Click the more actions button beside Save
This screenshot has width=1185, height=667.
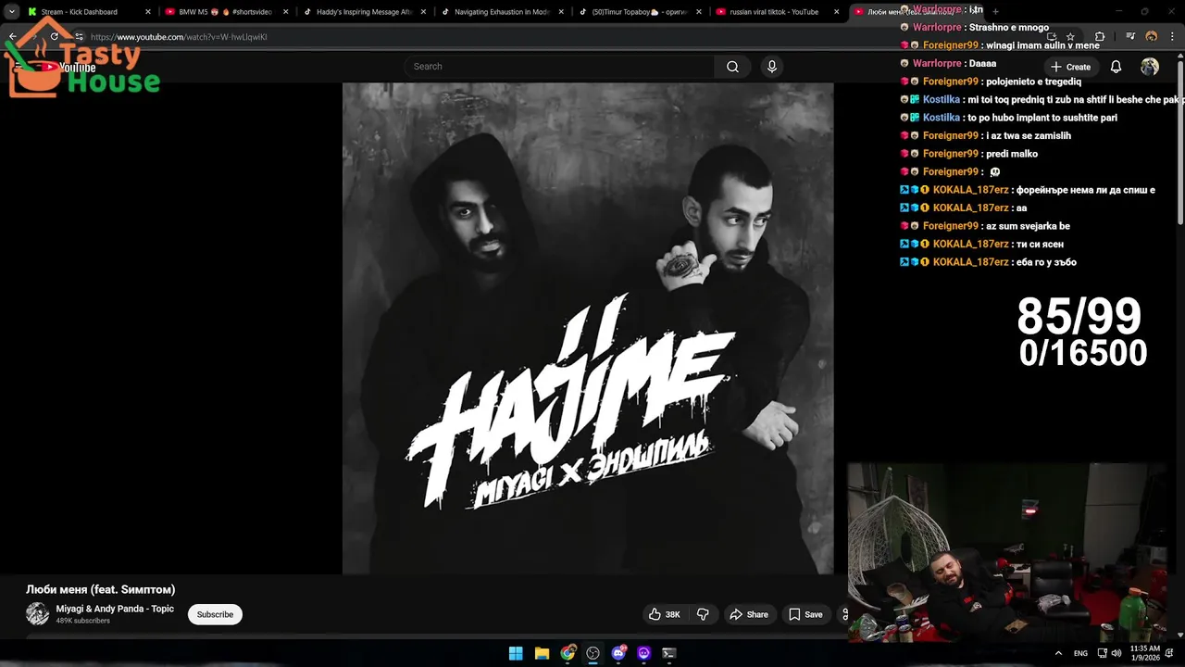[x=844, y=614]
